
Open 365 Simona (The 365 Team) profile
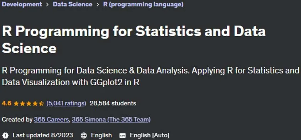tap(111, 120)
